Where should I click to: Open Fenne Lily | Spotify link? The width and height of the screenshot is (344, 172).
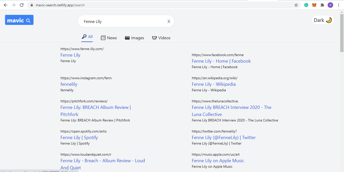pyautogui.click(x=79, y=138)
